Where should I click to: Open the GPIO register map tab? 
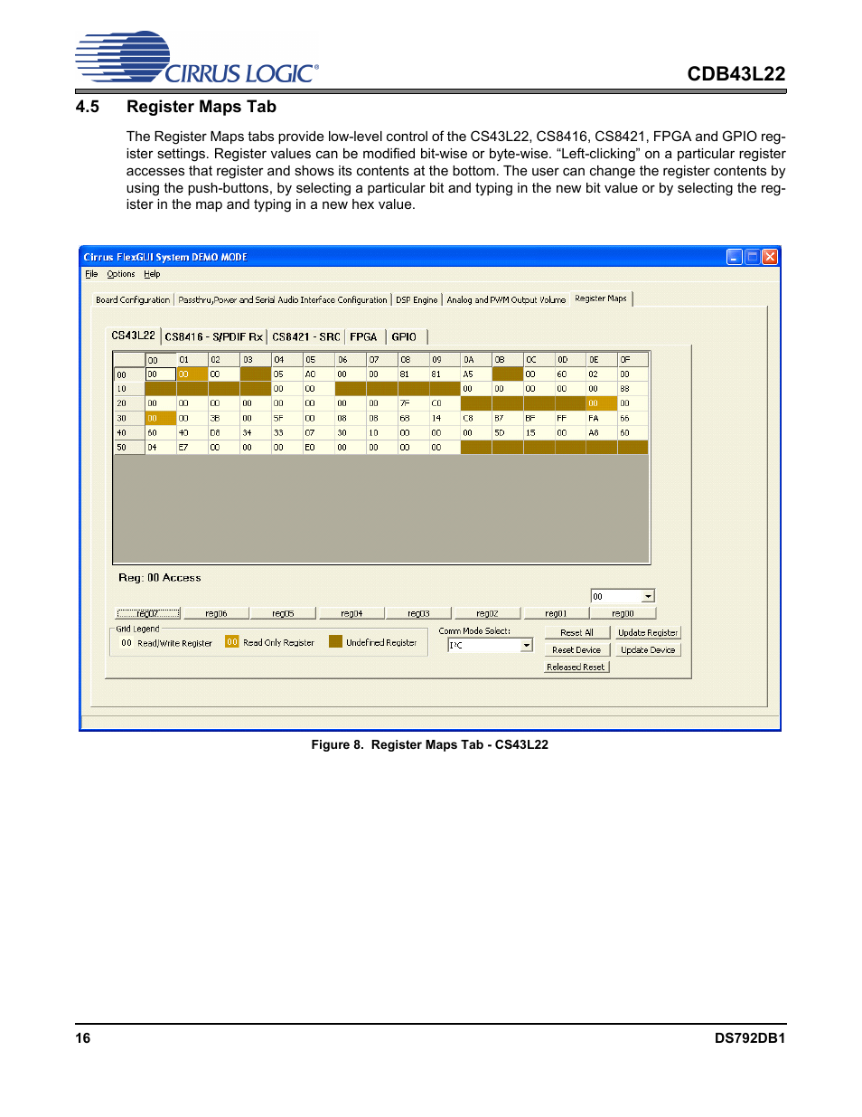coord(404,336)
